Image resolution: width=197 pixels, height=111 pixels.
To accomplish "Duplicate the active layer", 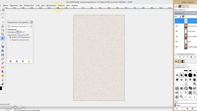I will point(191,57).
